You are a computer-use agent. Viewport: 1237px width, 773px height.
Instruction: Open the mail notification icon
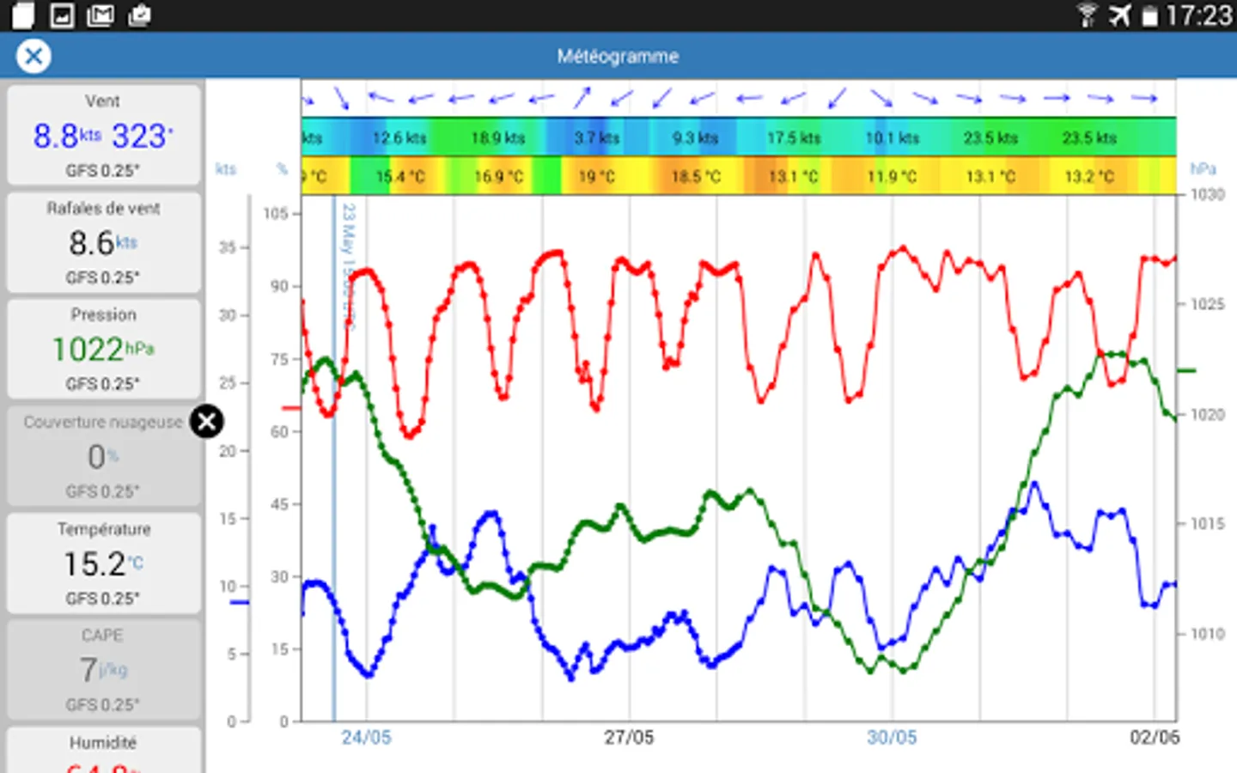pyautogui.click(x=101, y=15)
